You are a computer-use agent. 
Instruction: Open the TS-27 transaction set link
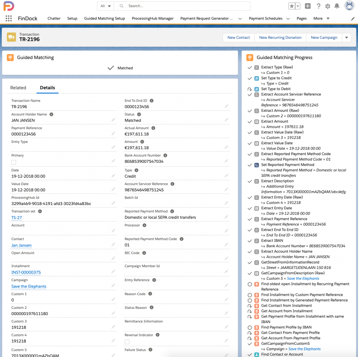(x=17, y=218)
